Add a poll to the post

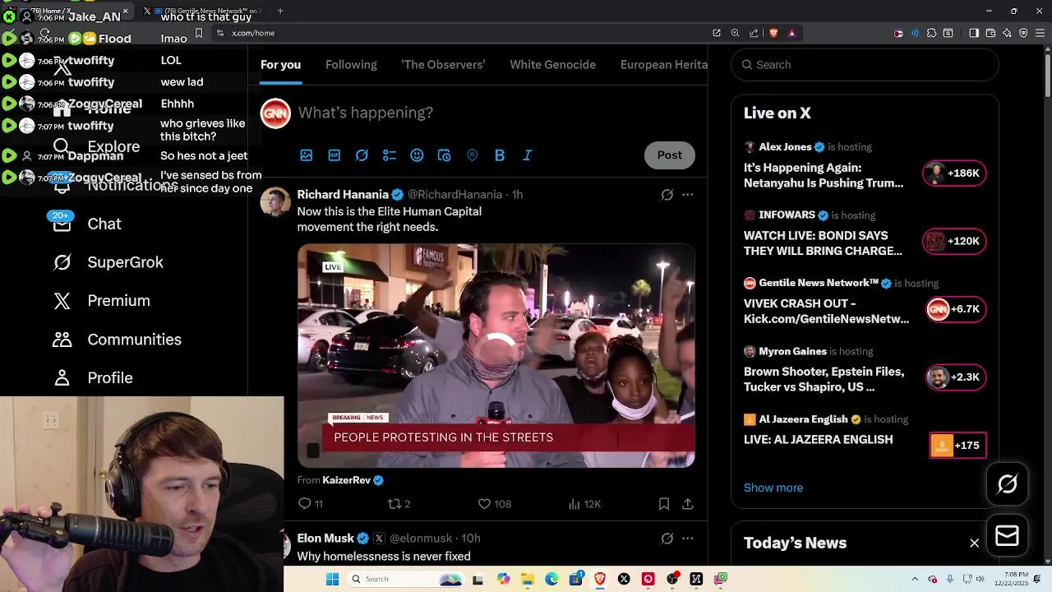click(x=390, y=155)
